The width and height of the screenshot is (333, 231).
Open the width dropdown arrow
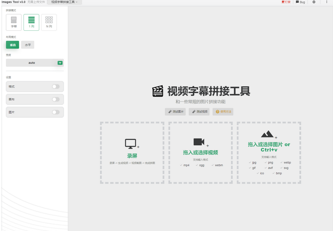tap(60, 63)
